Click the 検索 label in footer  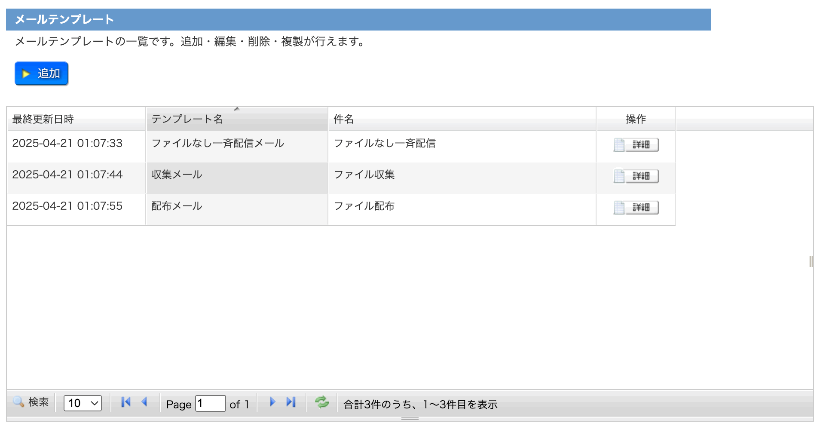point(39,402)
